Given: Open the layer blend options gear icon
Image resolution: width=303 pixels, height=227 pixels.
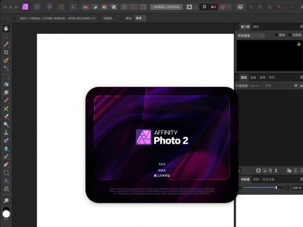Looking at the screenshot, I should click(x=296, y=86).
